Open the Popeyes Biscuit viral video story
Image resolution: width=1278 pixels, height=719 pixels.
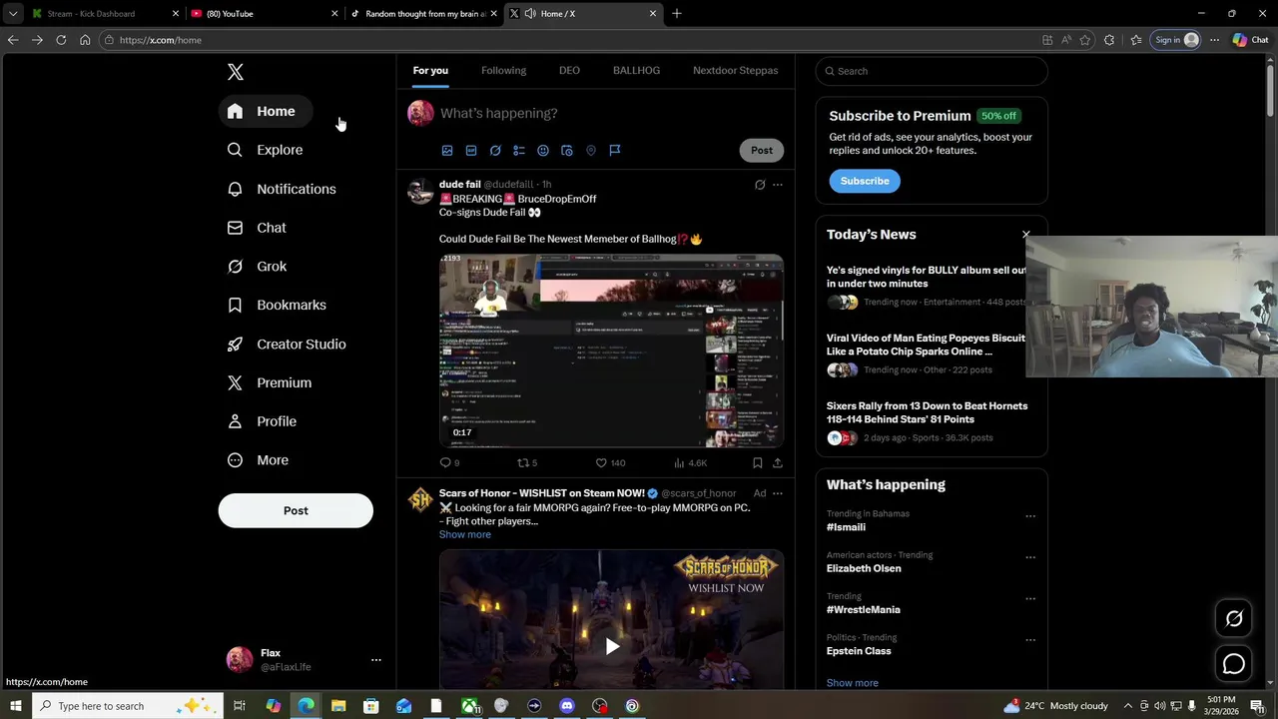click(926, 354)
